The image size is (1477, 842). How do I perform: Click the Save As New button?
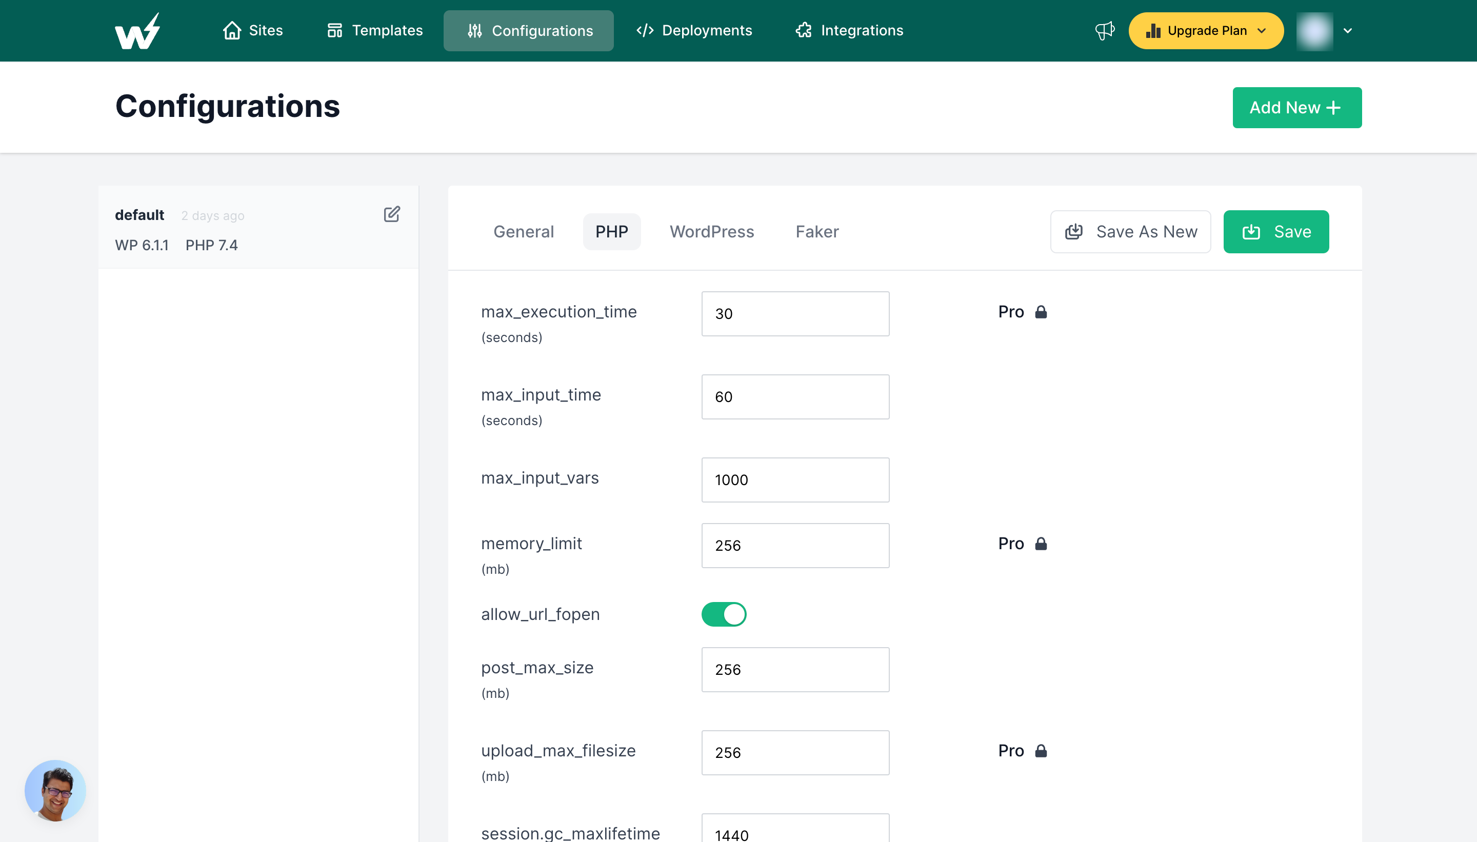coord(1130,232)
